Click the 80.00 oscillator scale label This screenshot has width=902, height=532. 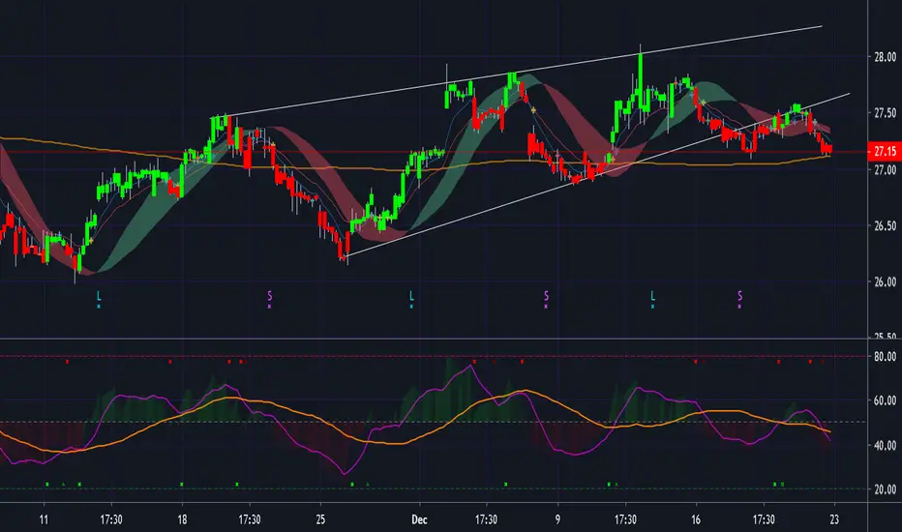885,357
